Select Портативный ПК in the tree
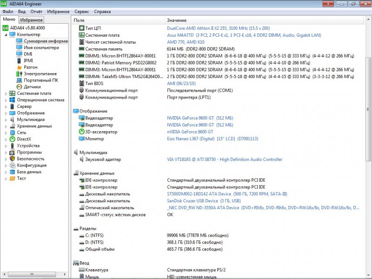 41,80
